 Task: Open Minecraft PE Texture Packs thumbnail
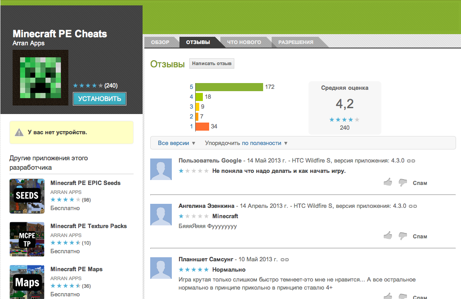(x=27, y=239)
